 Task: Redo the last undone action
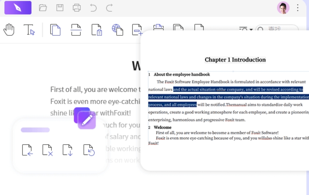point(109,8)
